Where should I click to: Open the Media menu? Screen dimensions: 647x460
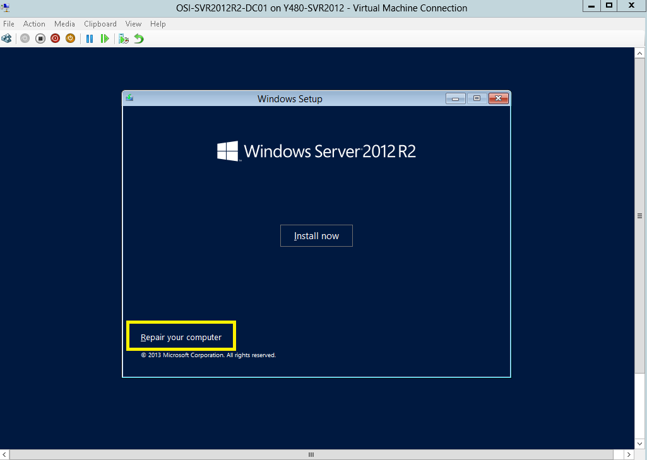(65, 24)
